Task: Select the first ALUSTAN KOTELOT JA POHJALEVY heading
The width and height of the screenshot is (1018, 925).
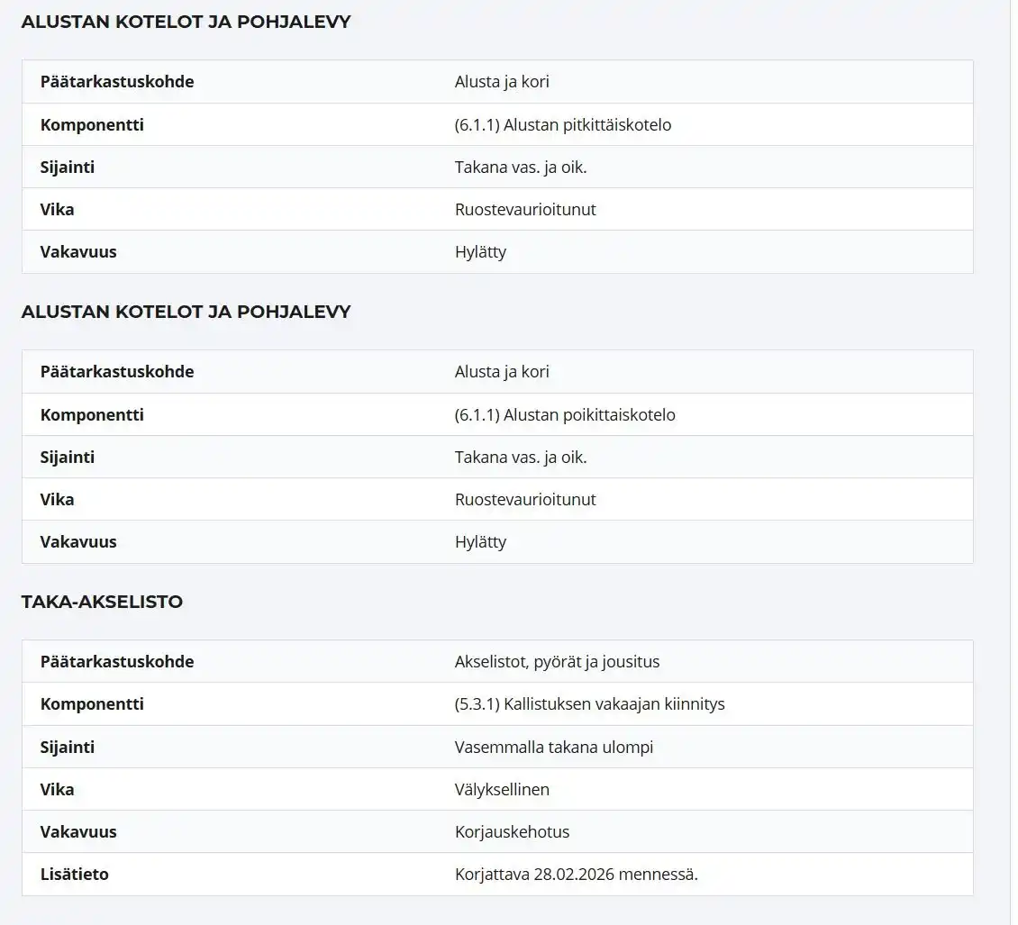Action: tap(186, 22)
